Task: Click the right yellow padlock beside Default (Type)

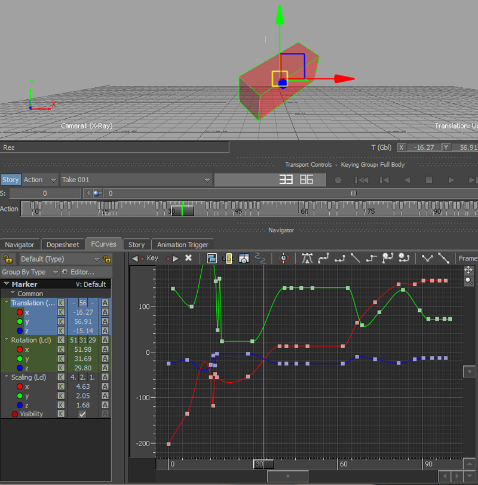Action: pyautogui.click(x=107, y=259)
